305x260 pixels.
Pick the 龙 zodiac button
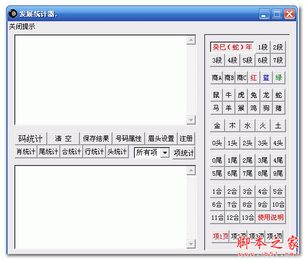tap(266, 95)
